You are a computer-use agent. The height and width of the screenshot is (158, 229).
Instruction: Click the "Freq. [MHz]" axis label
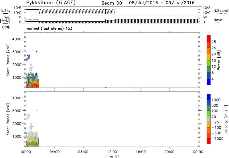click(x=5, y=19)
